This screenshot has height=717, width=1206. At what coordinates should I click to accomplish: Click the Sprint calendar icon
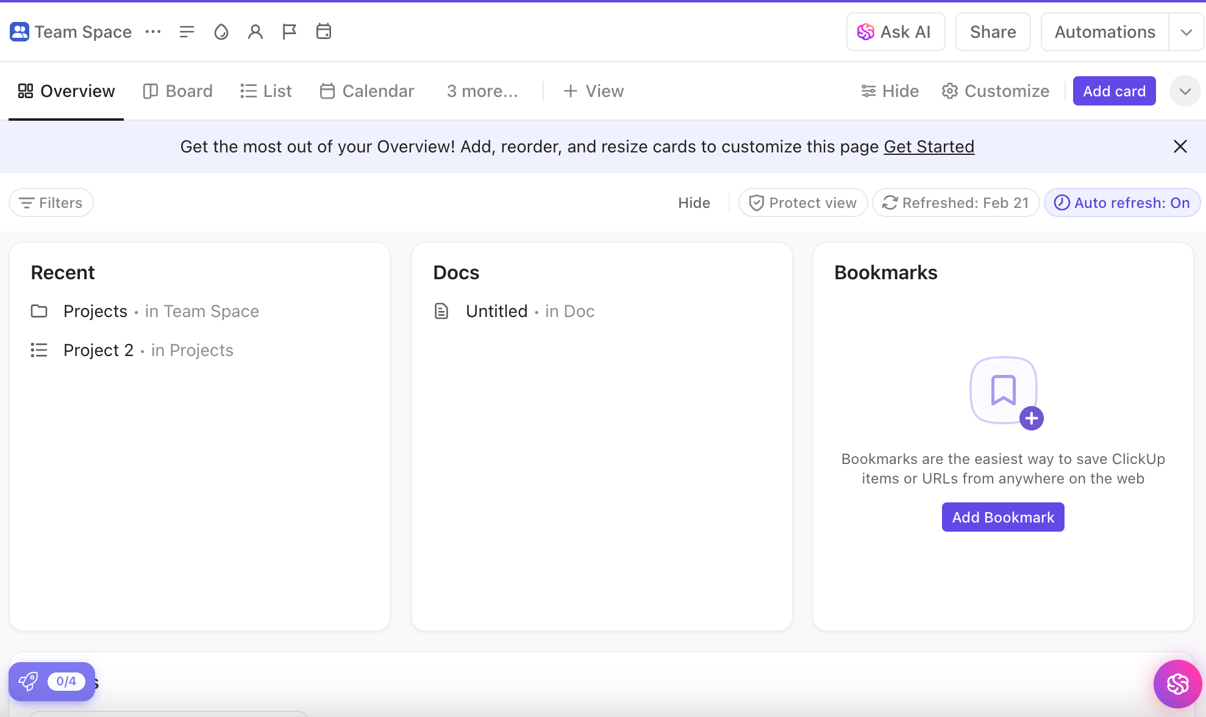pos(323,32)
